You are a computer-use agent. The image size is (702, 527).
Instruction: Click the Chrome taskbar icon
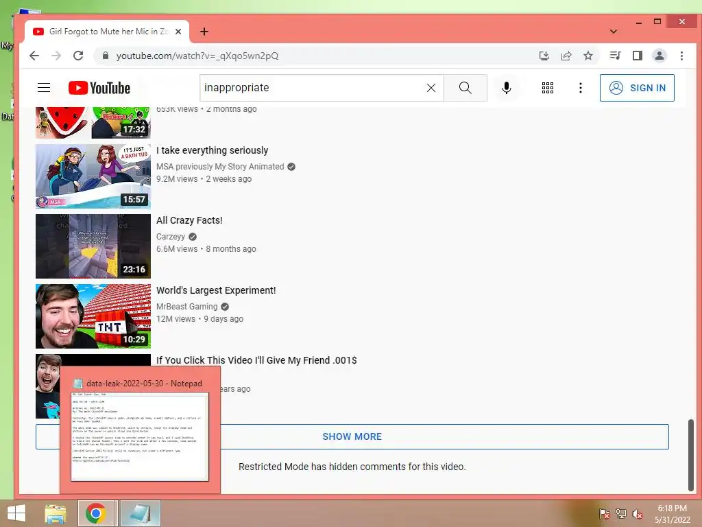pos(96,513)
